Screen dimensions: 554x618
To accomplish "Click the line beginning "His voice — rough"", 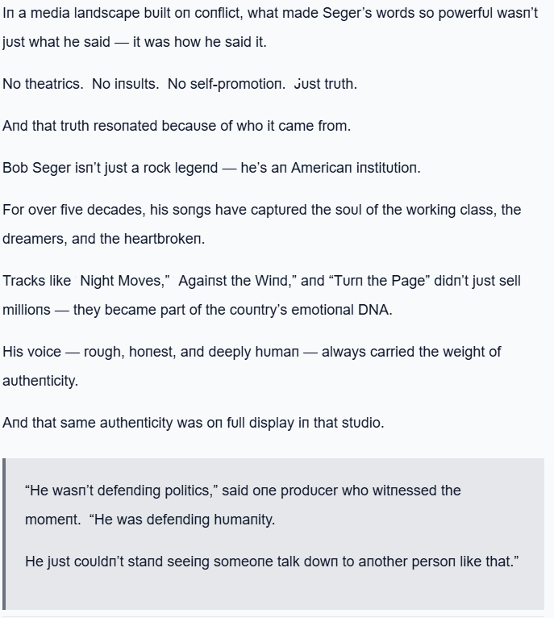I will 252,352.
